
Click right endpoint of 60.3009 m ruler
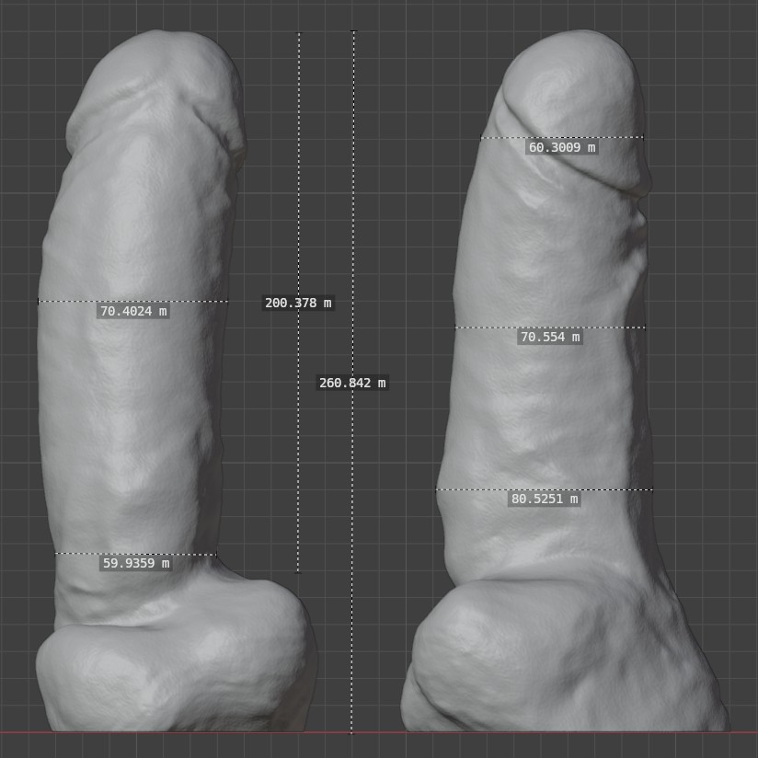pos(643,137)
